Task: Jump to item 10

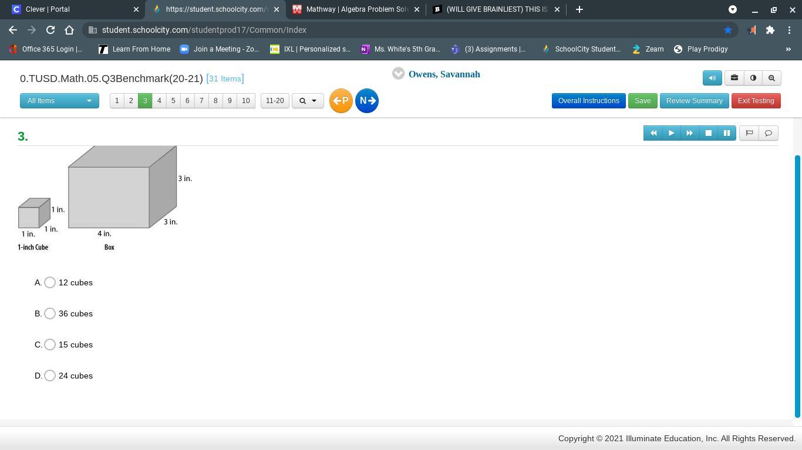Action: (246, 101)
